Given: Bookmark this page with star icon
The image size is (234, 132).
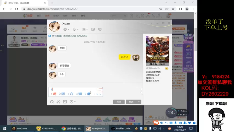Looking at the screenshot, I should point(173,9).
